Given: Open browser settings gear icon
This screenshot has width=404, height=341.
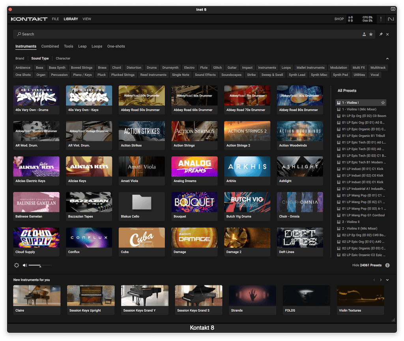Looking at the screenshot, I should [17, 265].
